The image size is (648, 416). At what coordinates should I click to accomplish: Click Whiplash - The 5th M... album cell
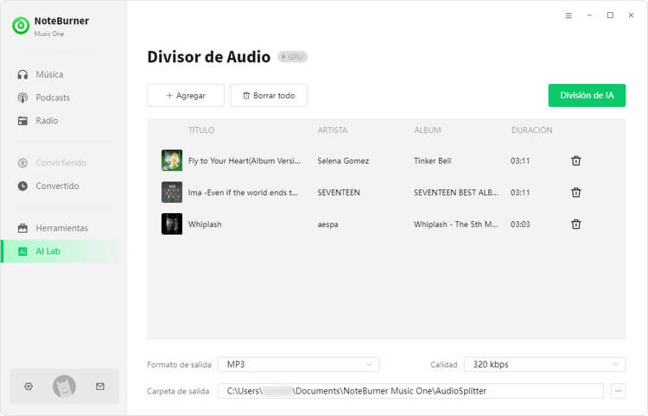click(456, 224)
